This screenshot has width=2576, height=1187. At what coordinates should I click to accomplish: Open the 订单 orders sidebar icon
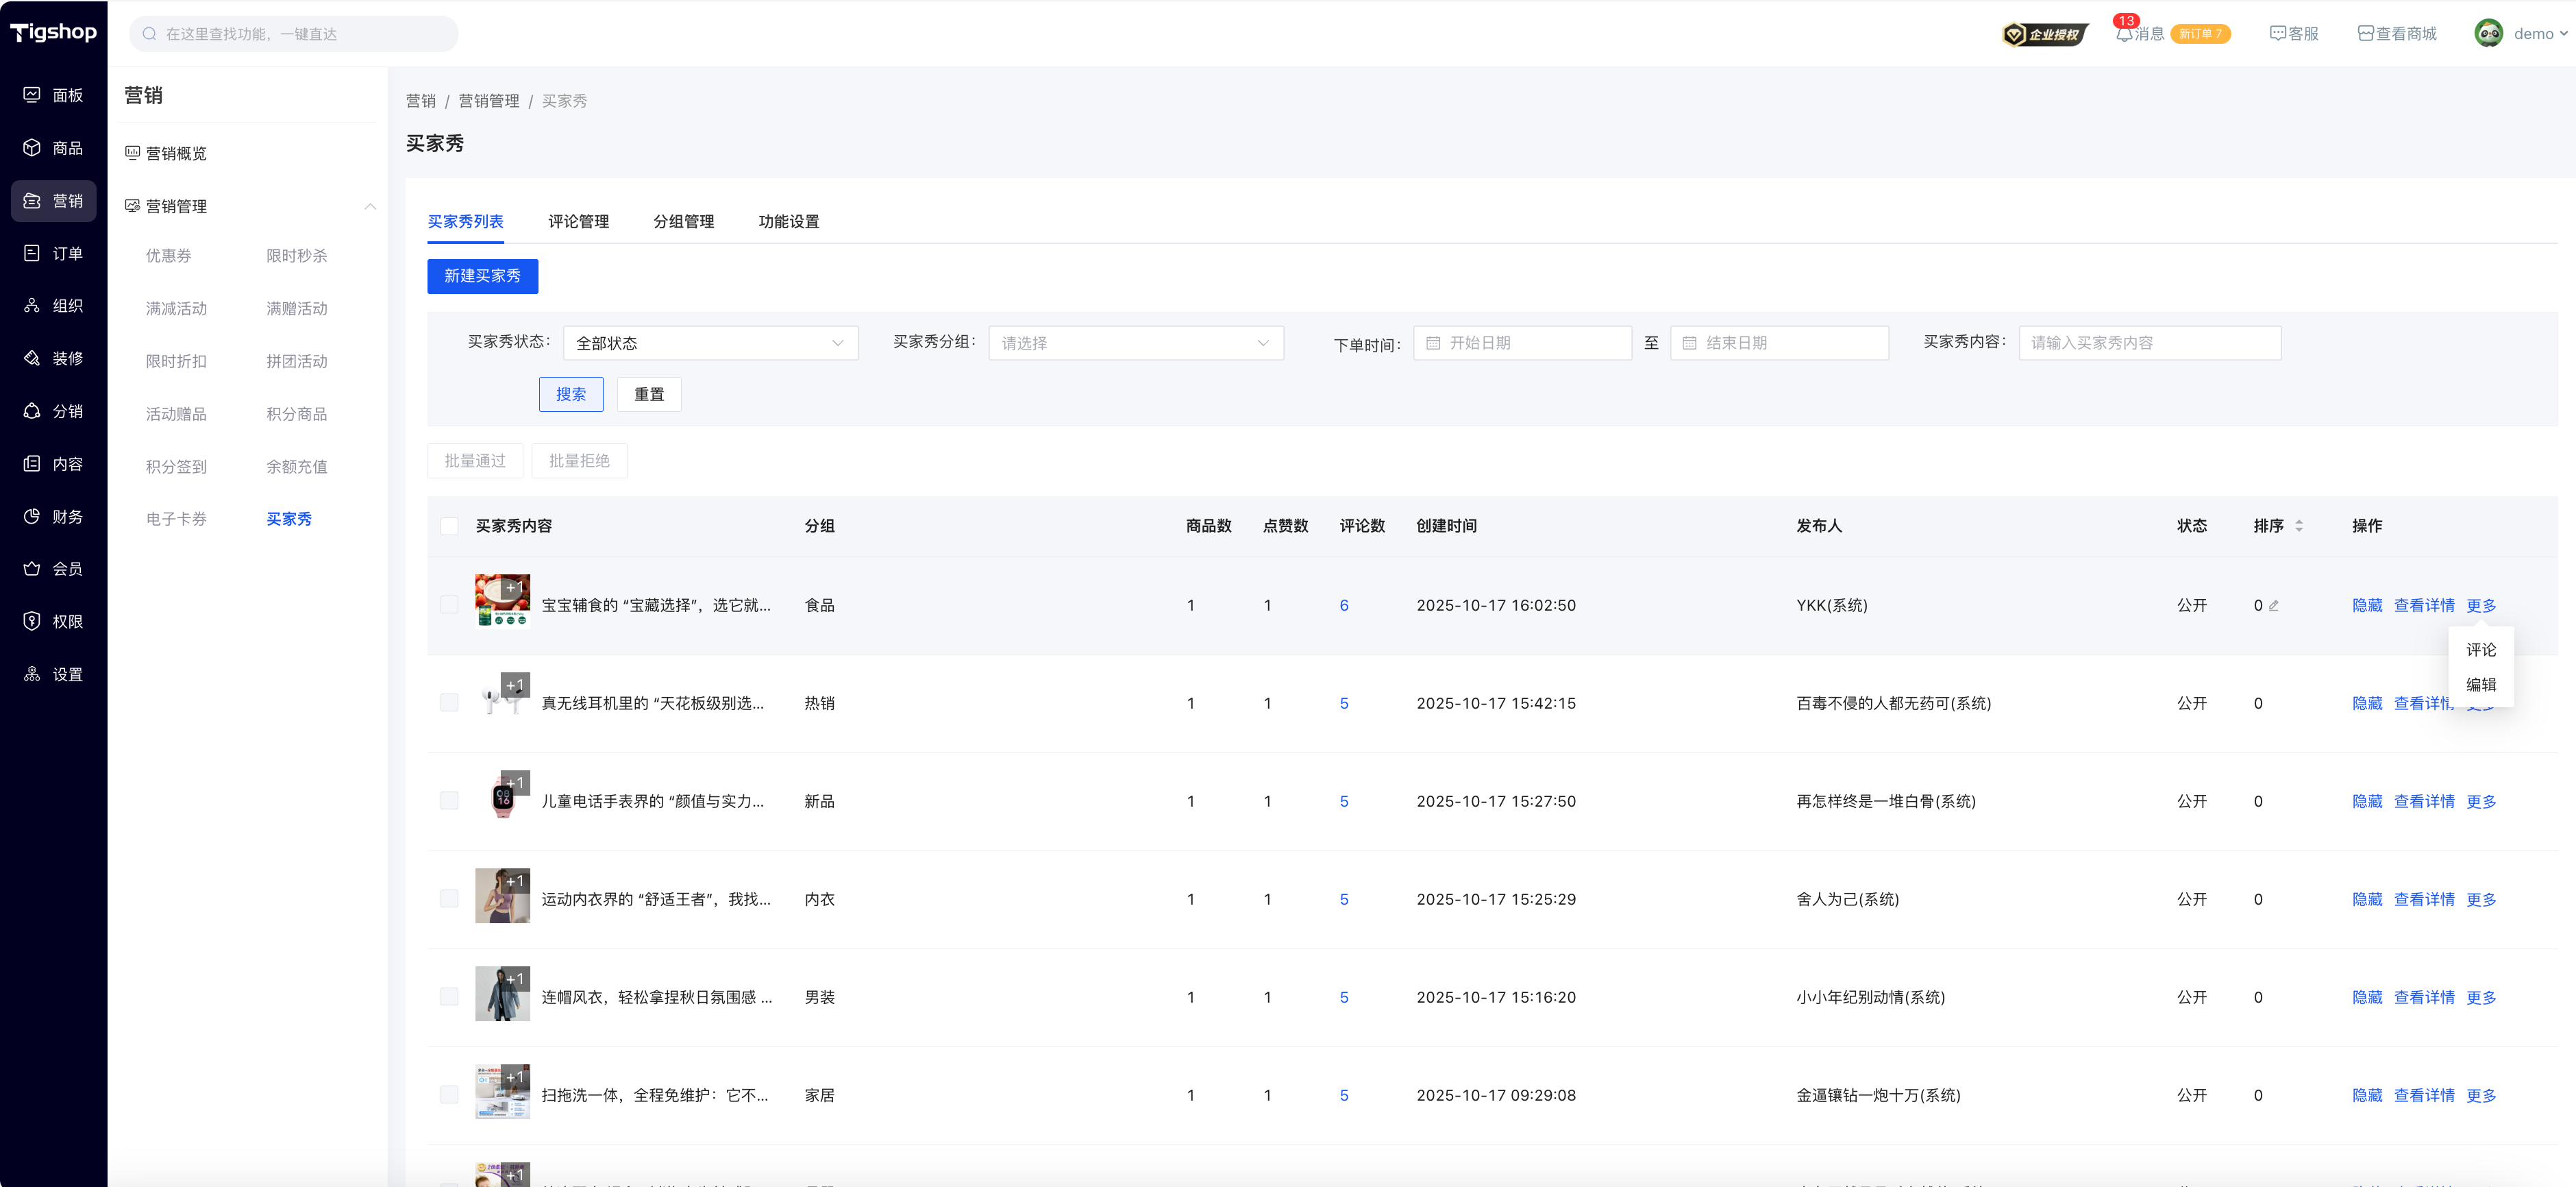pyautogui.click(x=32, y=253)
